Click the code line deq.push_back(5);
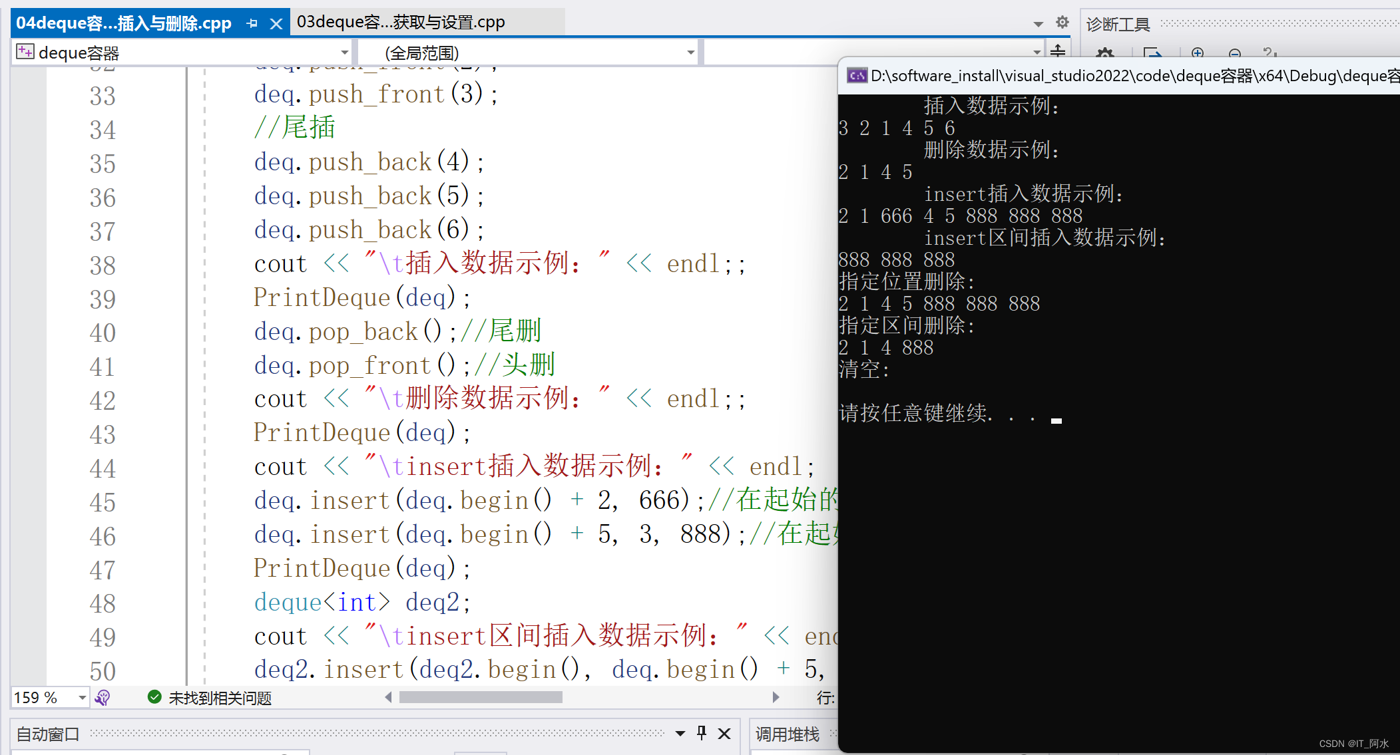This screenshot has height=755, width=1400. click(x=369, y=196)
